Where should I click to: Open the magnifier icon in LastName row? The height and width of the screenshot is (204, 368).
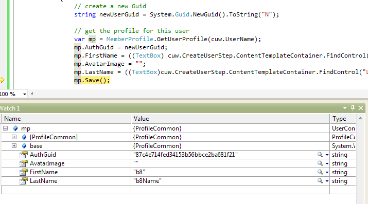[320, 181]
